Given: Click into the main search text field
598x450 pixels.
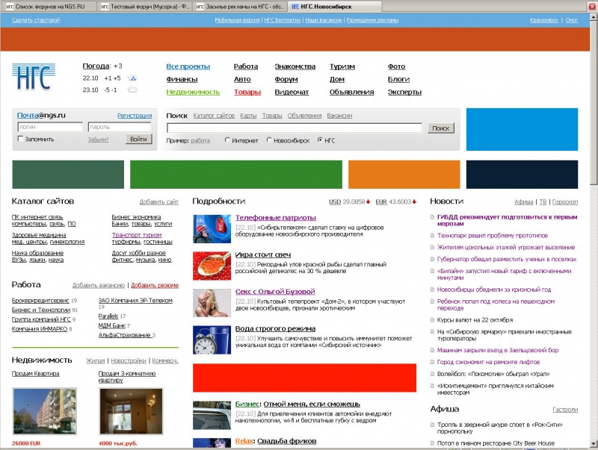Looking at the screenshot, I should pyautogui.click(x=296, y=128).
